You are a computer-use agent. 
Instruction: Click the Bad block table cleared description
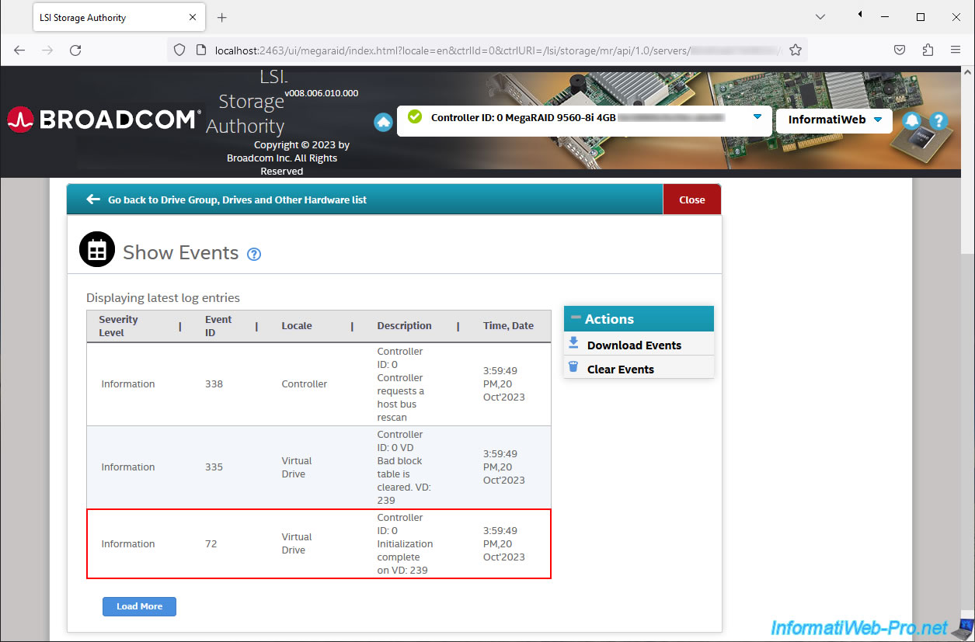click(x=405, y=467)
